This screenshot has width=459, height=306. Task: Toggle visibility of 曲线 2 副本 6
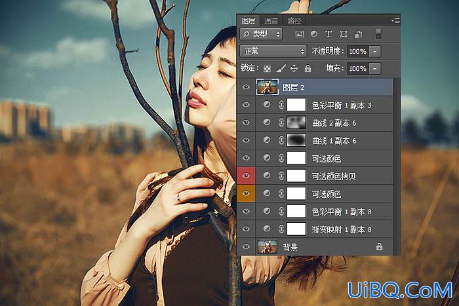(246, 123)
